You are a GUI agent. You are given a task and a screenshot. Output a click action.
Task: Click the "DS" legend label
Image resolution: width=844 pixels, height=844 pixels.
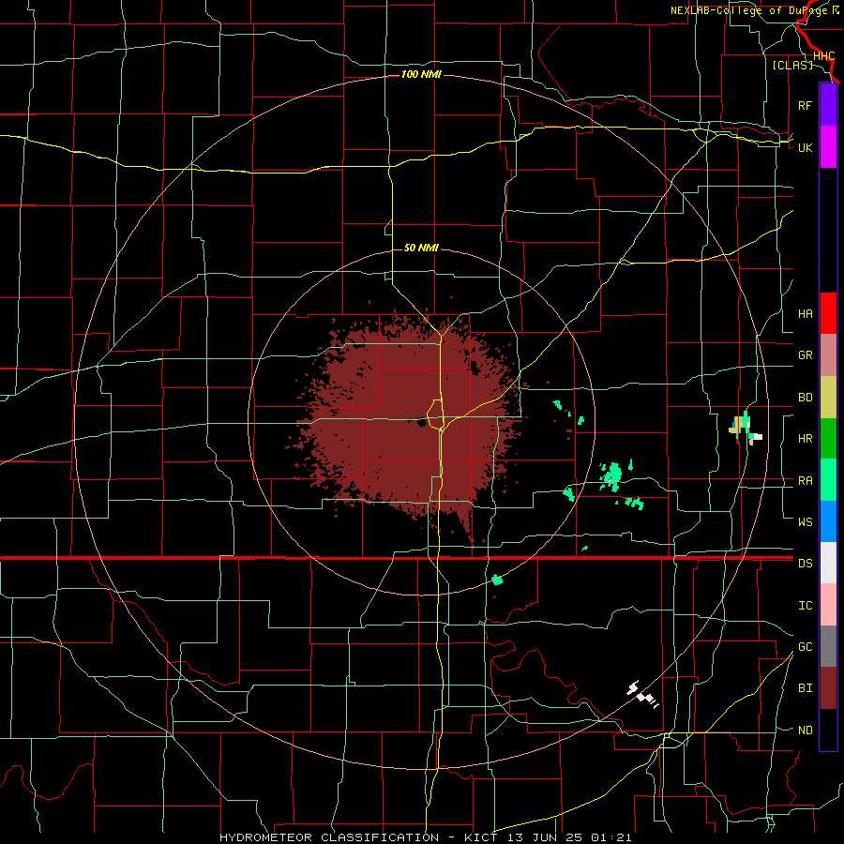click(x=805, y=564)
